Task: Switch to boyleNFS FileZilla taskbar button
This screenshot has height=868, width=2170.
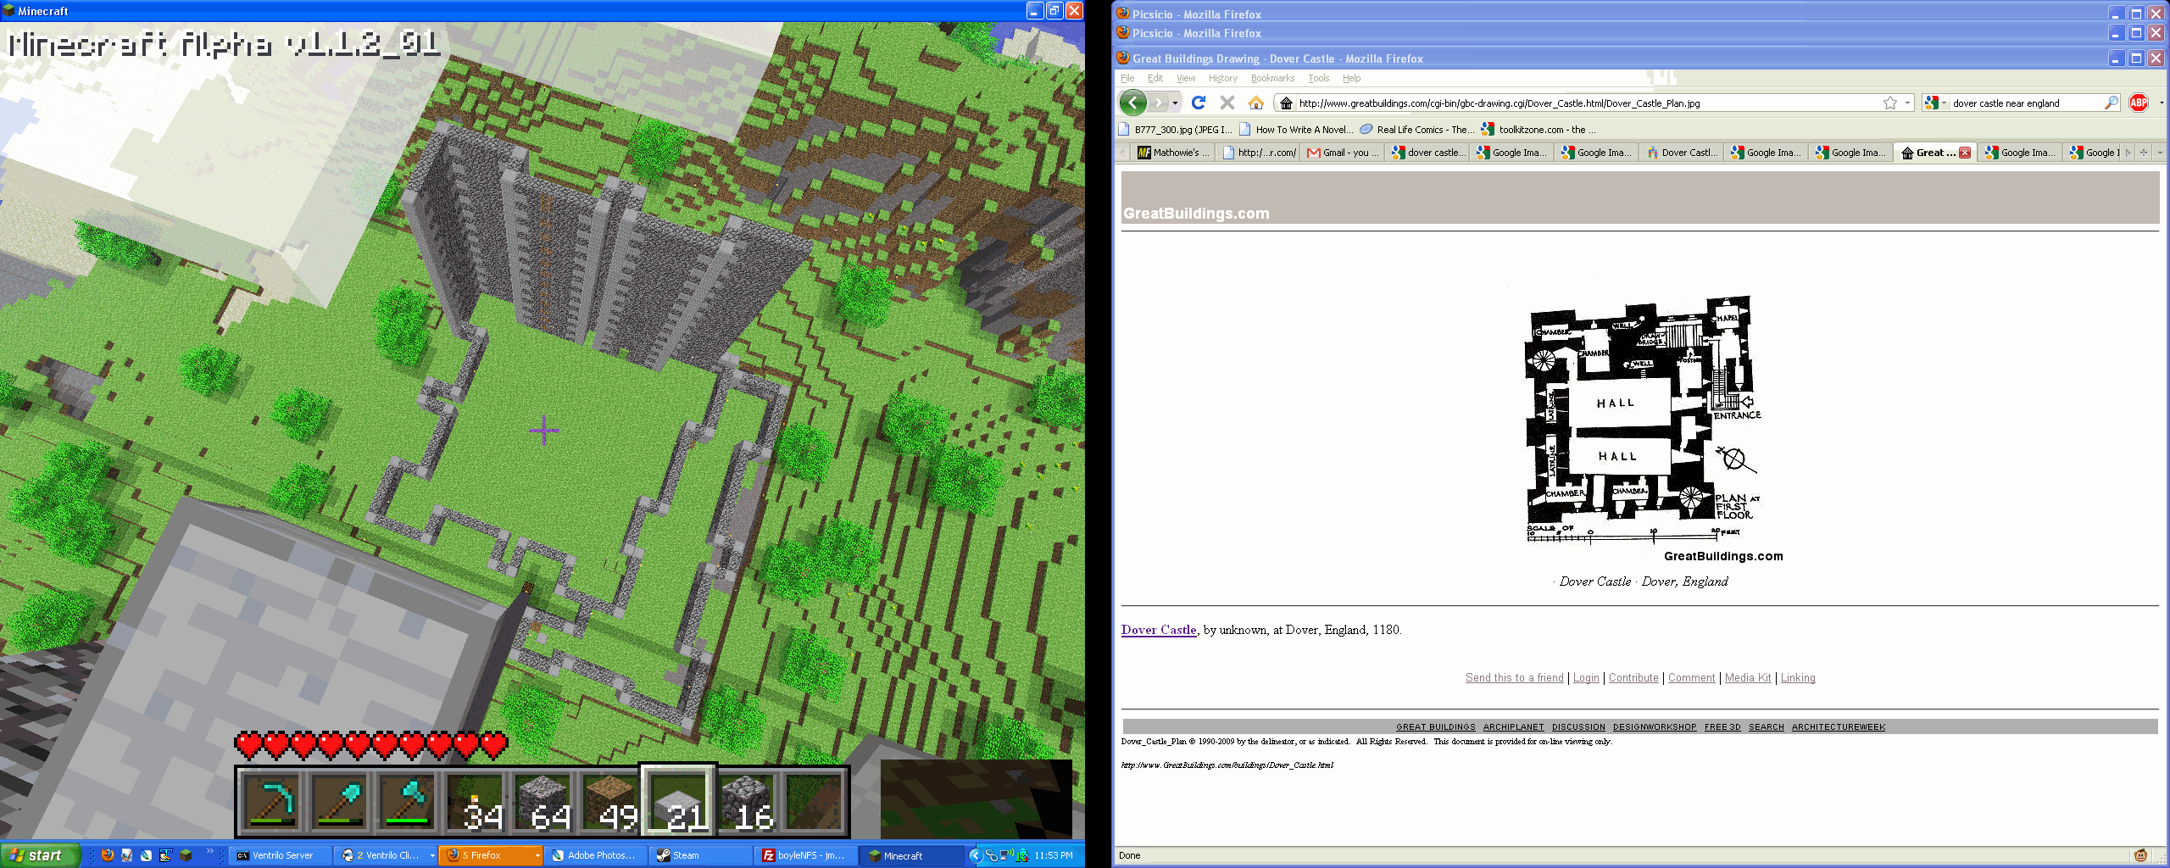Action: (x=807, y=855)
